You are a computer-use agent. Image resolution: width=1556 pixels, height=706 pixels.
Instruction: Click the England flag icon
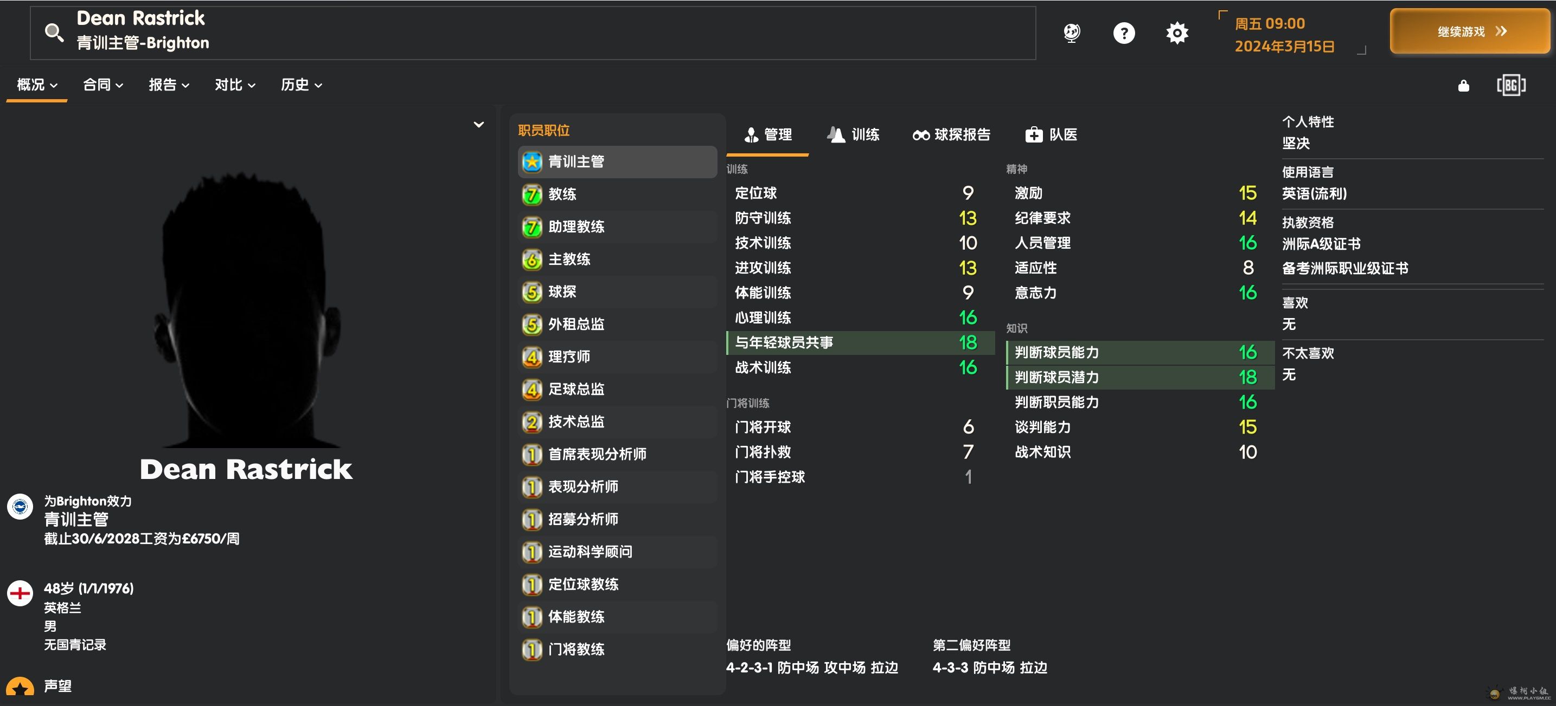(20, 593)
